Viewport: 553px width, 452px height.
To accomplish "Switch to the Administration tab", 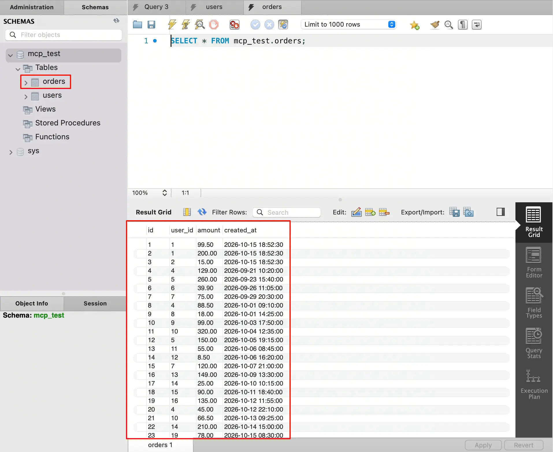I will pos(32,7).
